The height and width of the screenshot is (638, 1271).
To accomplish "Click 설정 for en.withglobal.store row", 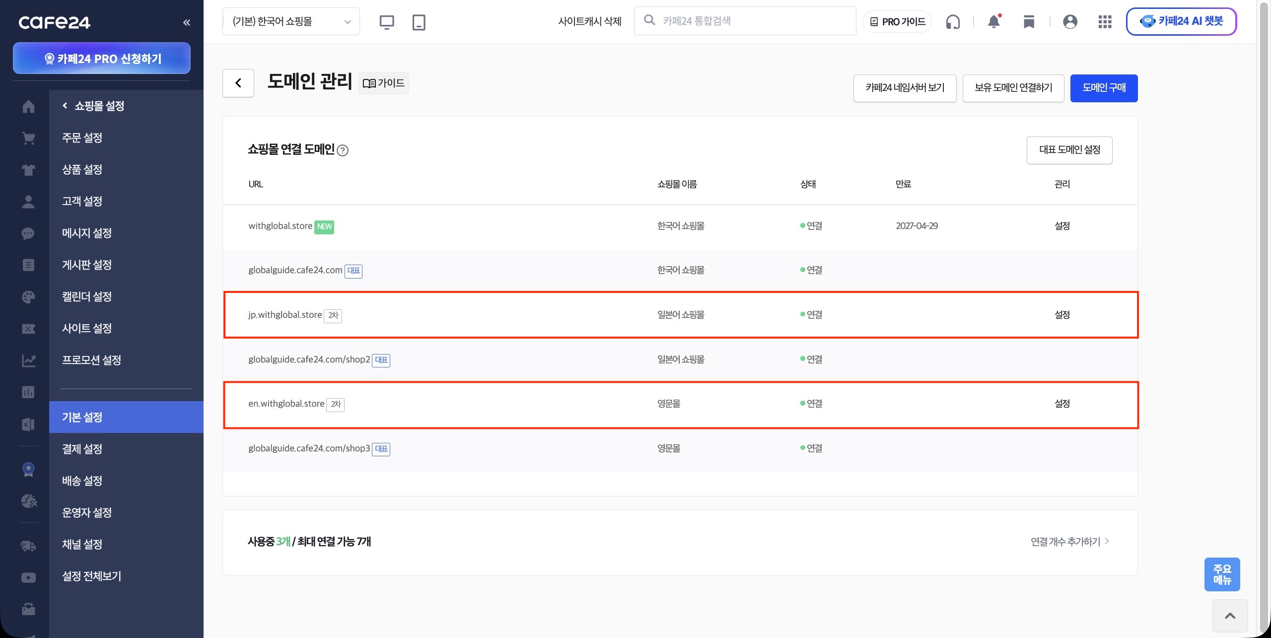I will tap(1062, 404).
